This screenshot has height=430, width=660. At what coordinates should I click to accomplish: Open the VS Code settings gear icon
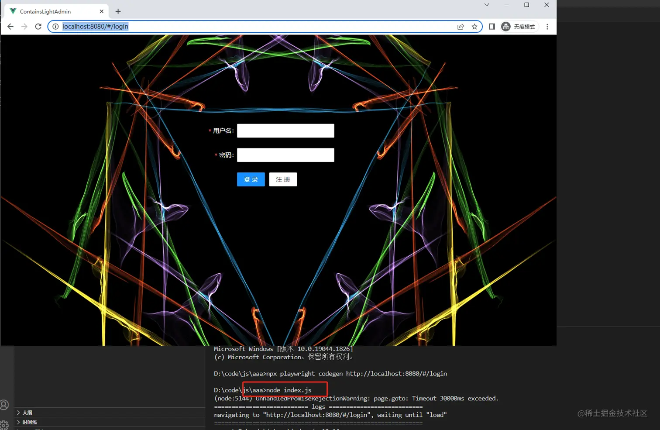click(x=4, y=425)
